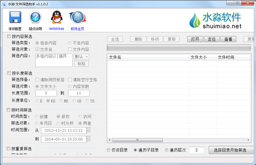Select the B length unit
This screenshot has height=165, width=256.
[37, 101]
